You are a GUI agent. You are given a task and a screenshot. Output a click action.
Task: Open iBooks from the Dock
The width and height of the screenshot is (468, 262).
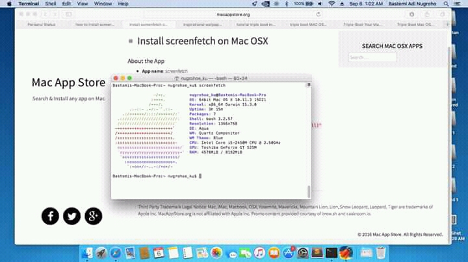click(274, 253)
